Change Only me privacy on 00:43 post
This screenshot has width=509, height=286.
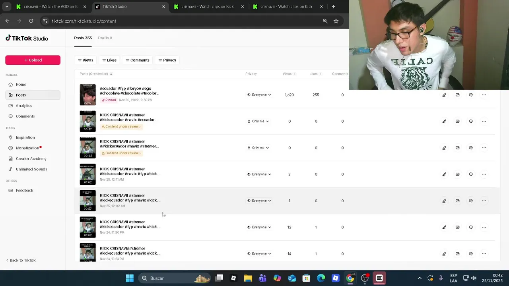[x=258, y=148]
